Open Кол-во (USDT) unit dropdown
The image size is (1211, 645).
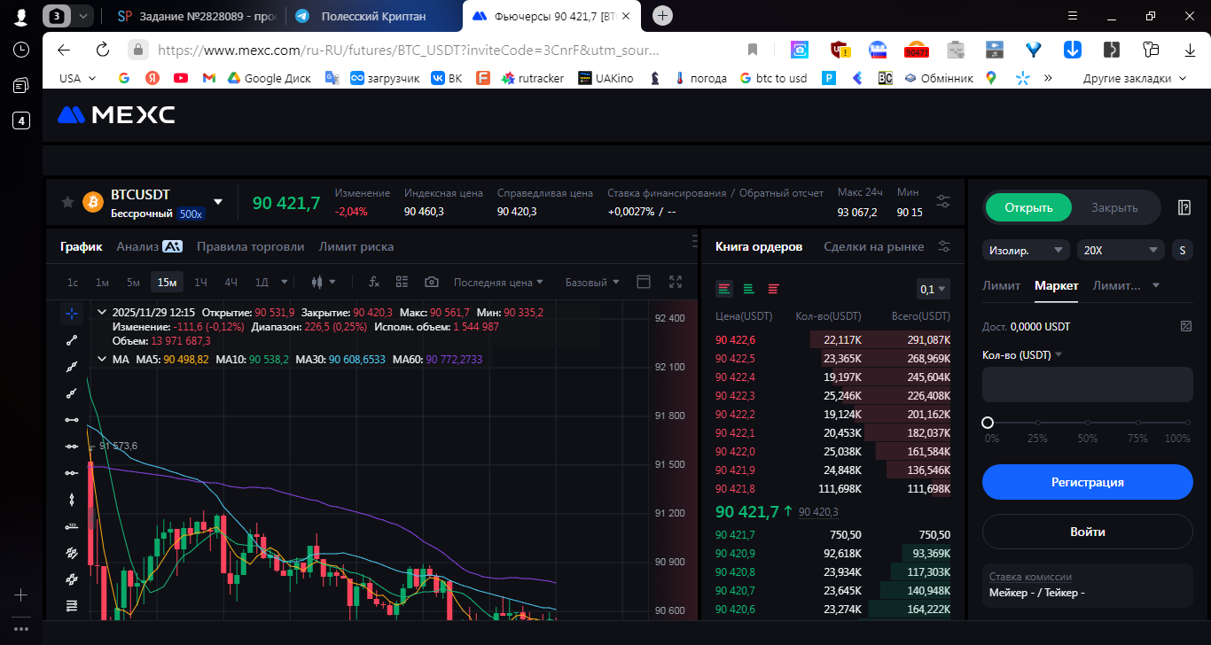(x=1022, y=354)
